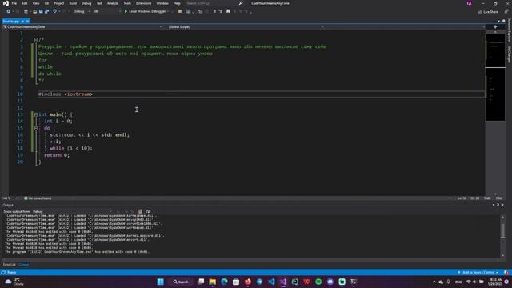Open the x86 platform dropdown
Viewport: 512px width, 288px height.
[x=106, y=11]
